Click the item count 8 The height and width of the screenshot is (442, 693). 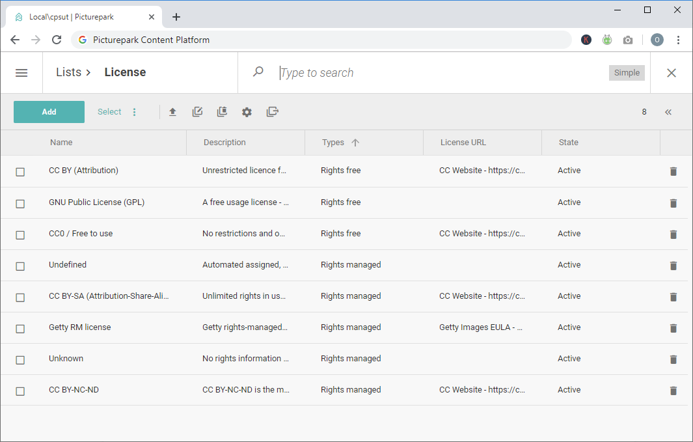(x=644, y=112)
